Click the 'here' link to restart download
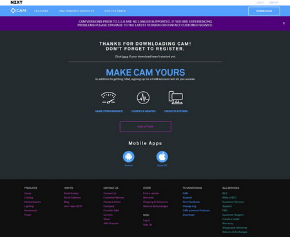Screen dimensions: 290x237 [125, 57]
